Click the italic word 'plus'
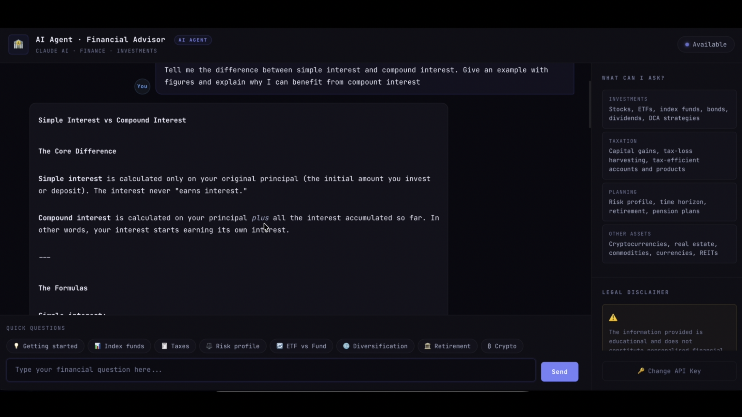 point(260,218)
